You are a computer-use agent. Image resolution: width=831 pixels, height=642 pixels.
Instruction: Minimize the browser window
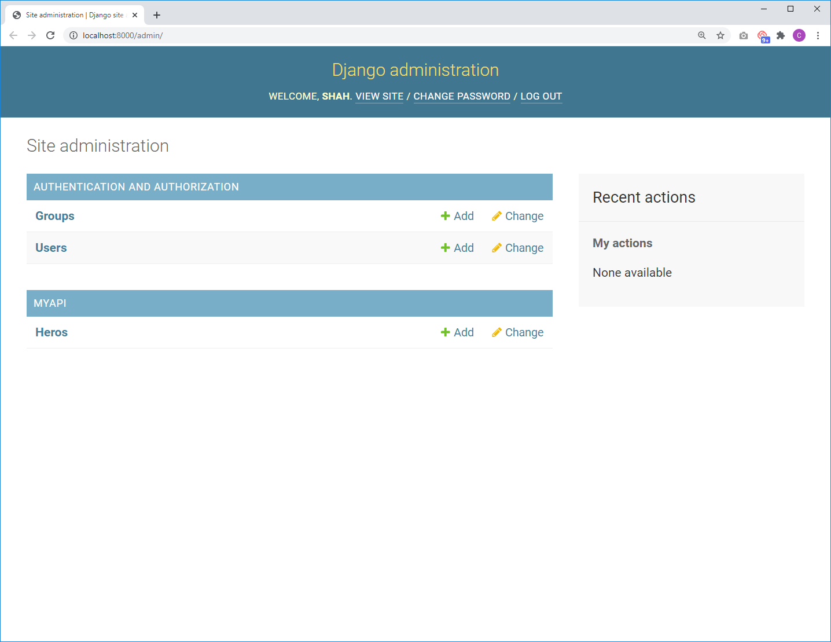(x=764, y=9)
